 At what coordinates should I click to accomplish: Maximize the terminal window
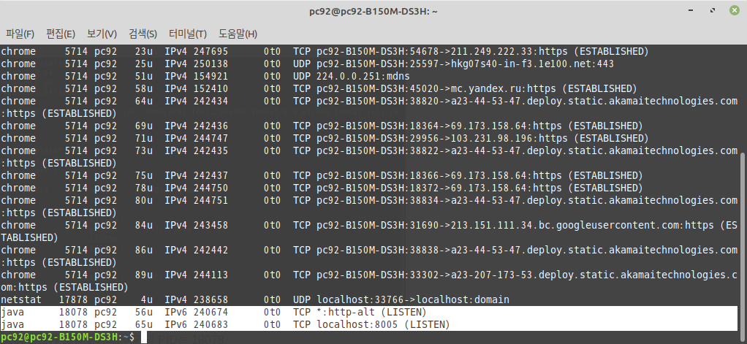713,10
